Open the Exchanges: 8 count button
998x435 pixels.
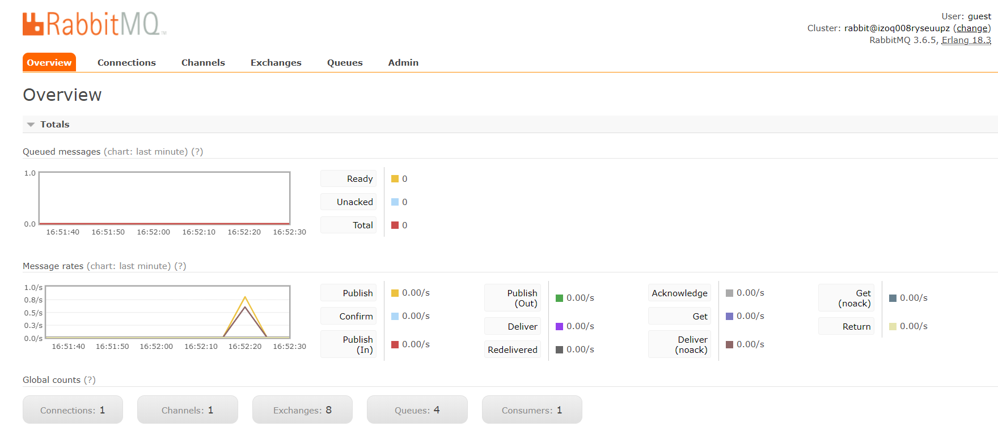point(302,410)
